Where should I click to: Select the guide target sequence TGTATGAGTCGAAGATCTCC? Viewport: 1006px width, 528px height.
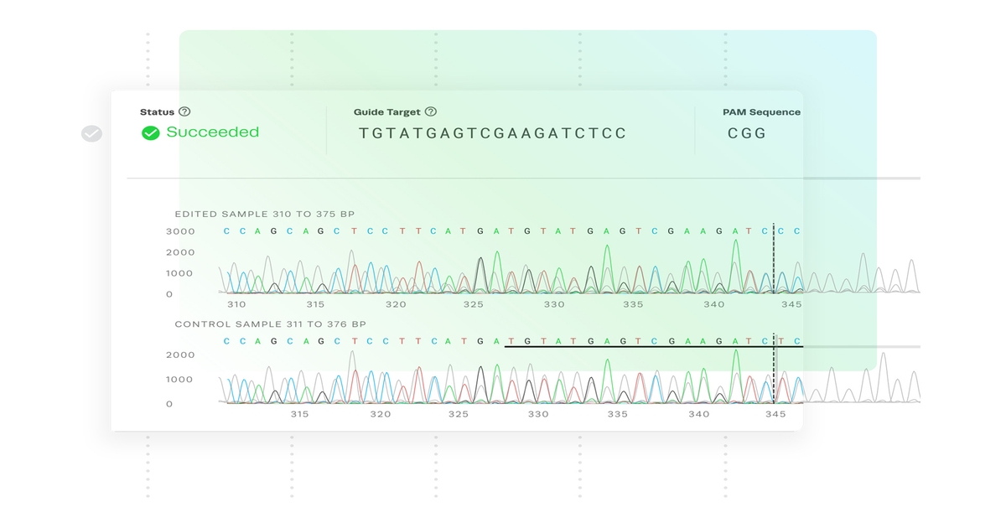coord(493,133)
